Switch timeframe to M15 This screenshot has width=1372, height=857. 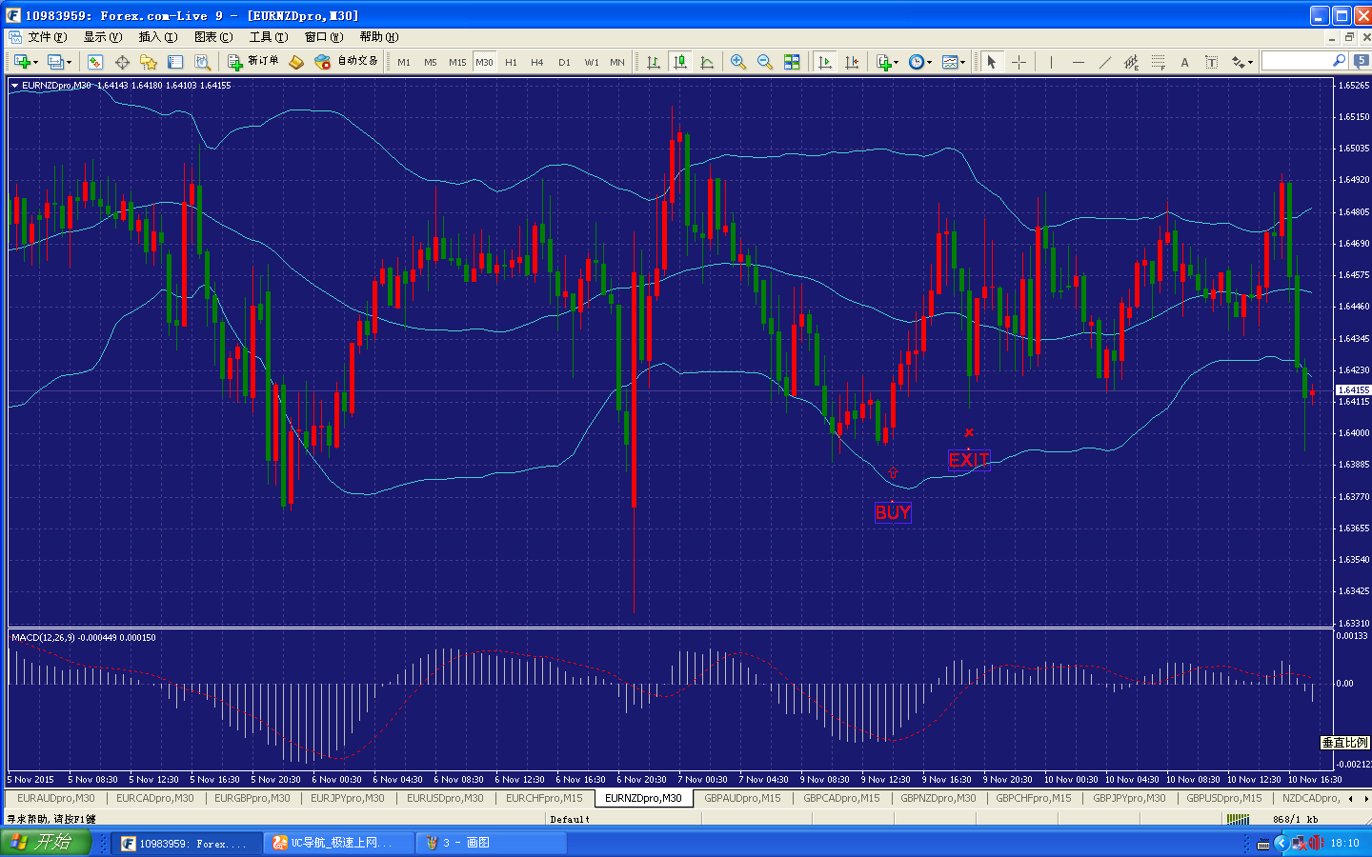tap(457, 63)
